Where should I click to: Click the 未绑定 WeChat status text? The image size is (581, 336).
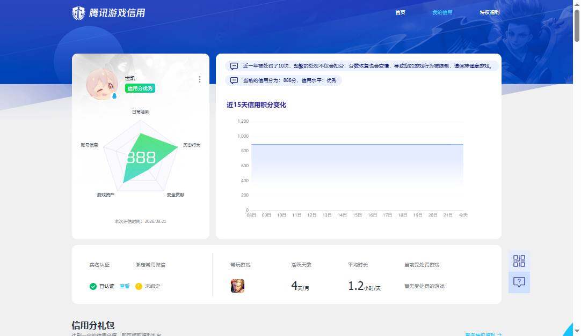click(152, 287)
